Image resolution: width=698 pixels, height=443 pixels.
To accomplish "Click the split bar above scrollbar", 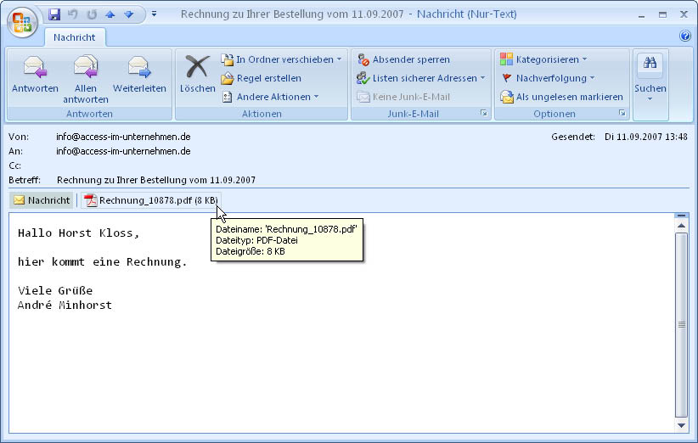I will click(x=681, y=216).
